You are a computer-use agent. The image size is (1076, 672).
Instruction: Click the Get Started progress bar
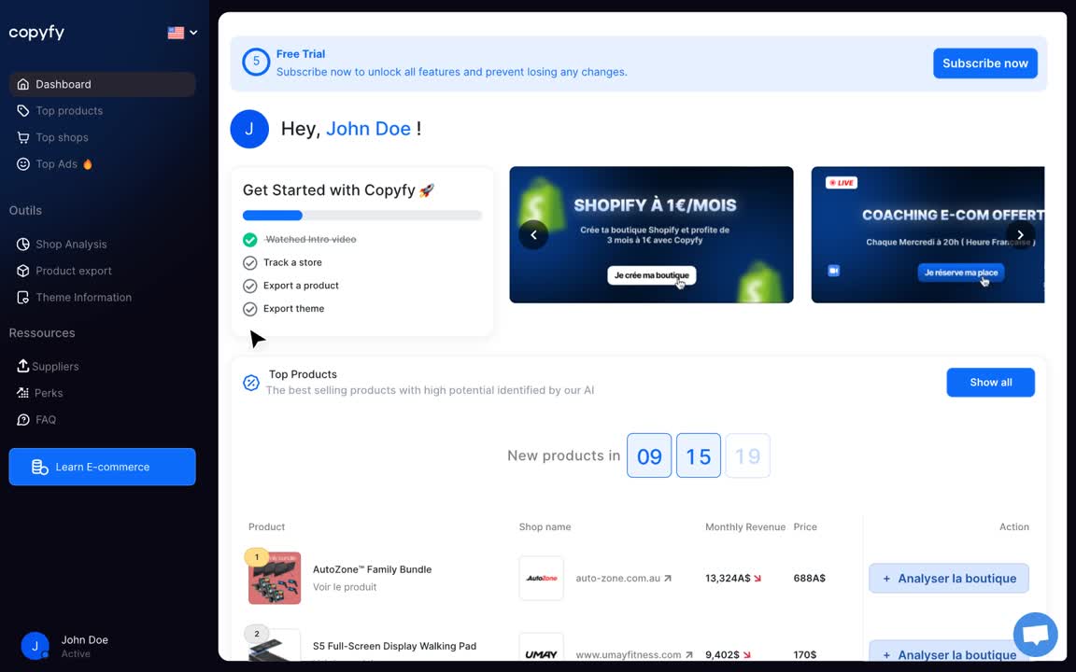[x=361, y=215]
